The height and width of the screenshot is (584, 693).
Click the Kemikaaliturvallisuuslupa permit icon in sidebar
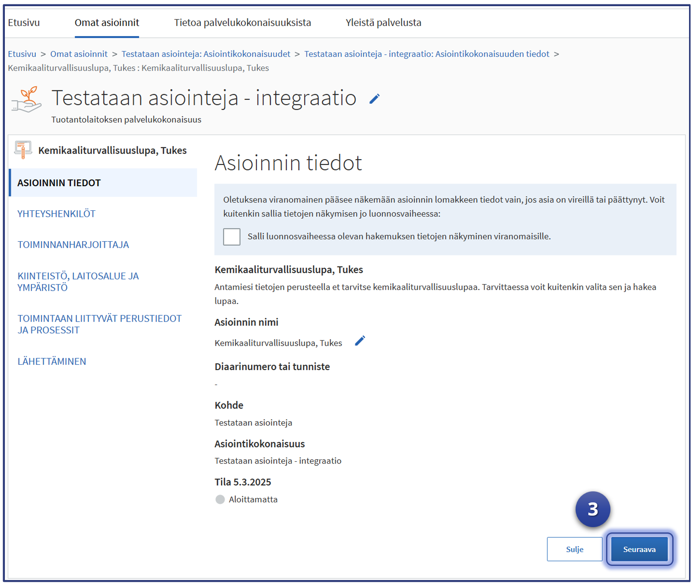(23, 150)
